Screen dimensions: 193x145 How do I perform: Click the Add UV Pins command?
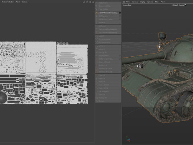coord(108,3)
